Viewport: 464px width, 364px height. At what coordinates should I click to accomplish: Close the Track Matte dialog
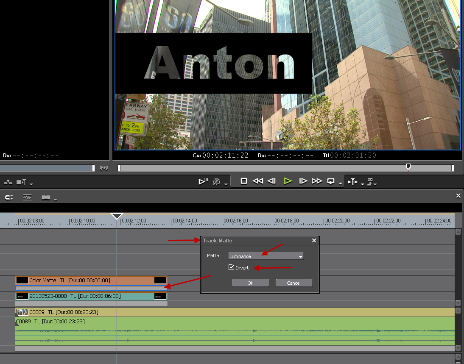pos(314,240)
